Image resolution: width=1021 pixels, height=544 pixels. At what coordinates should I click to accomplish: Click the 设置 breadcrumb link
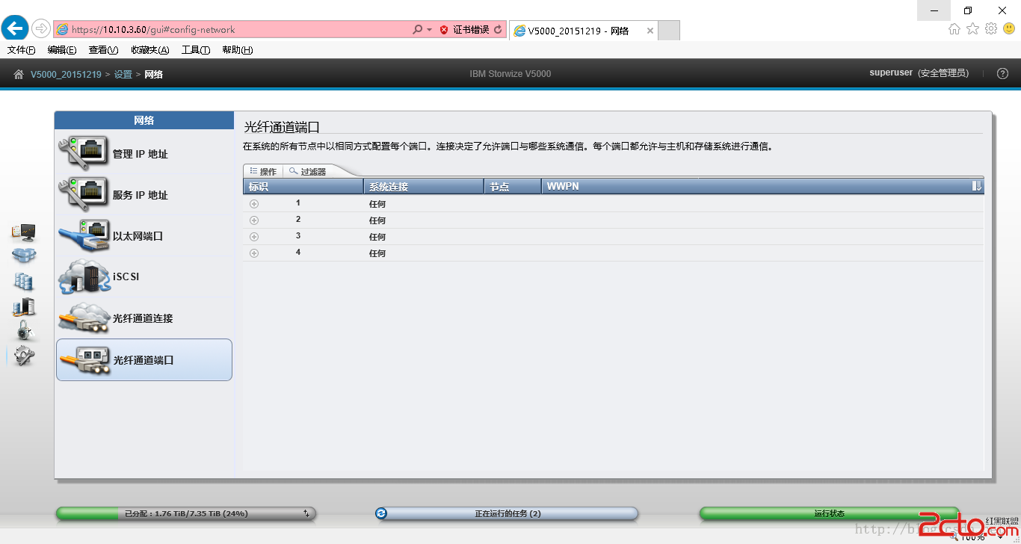point(123,74)
